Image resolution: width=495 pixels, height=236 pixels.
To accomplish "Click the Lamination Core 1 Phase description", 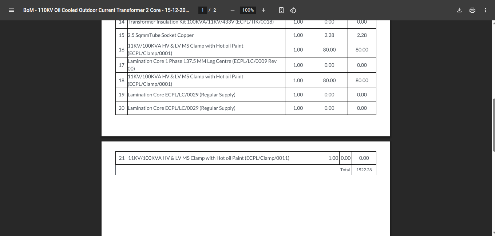I will [202, 65].
